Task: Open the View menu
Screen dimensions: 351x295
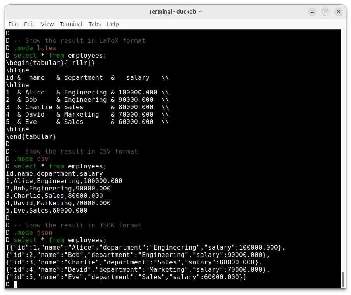Action: click(47, 24)
